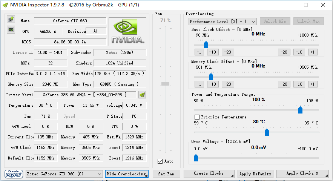333x181 pixels.
Task: Click the Current Clock 135 MHz value
Action: coord(46,137)
